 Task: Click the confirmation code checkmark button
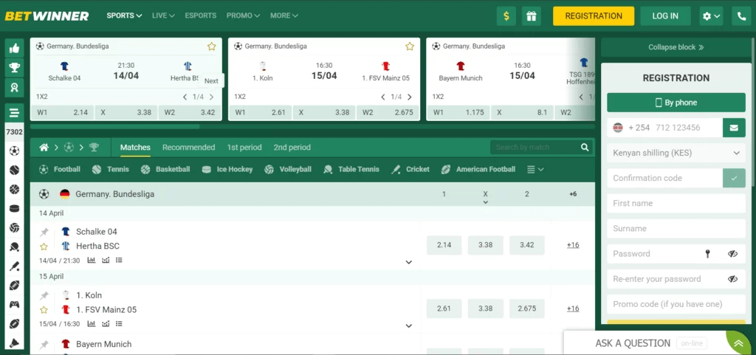pos(734,178)
